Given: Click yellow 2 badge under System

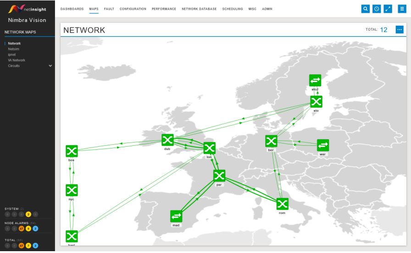Looking at the screenshot, I should [x=28, y=214].
